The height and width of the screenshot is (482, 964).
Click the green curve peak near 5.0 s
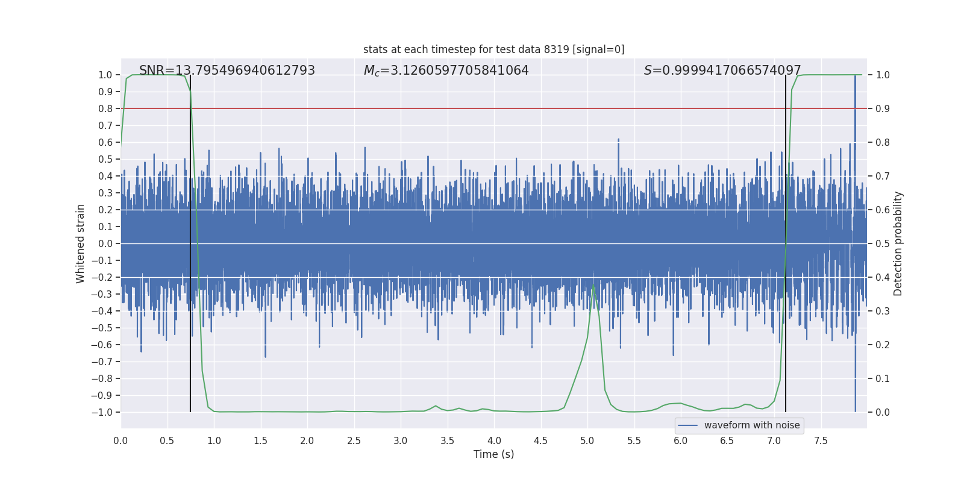[x=593, y=286]
